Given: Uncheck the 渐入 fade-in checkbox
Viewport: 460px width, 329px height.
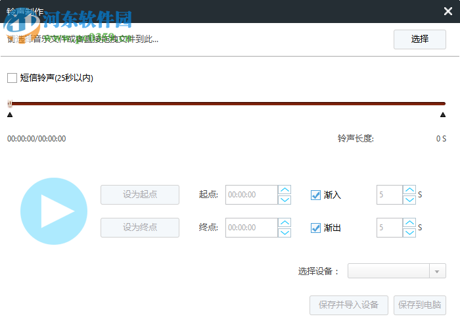Looking at the screenshot, I should point(315,195).
